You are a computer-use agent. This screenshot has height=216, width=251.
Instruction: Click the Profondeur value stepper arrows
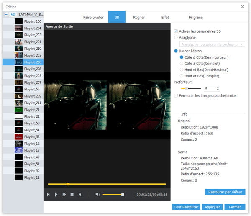click(218, 89)
